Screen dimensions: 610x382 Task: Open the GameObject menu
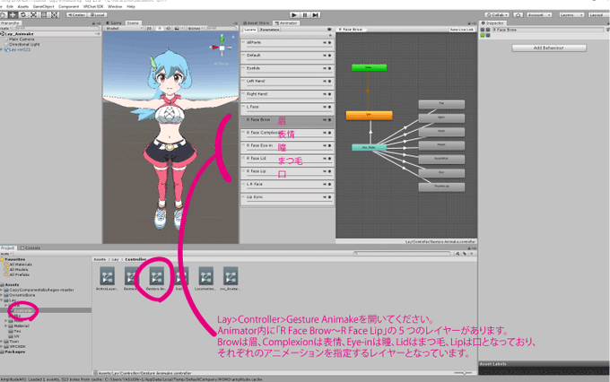43,6
